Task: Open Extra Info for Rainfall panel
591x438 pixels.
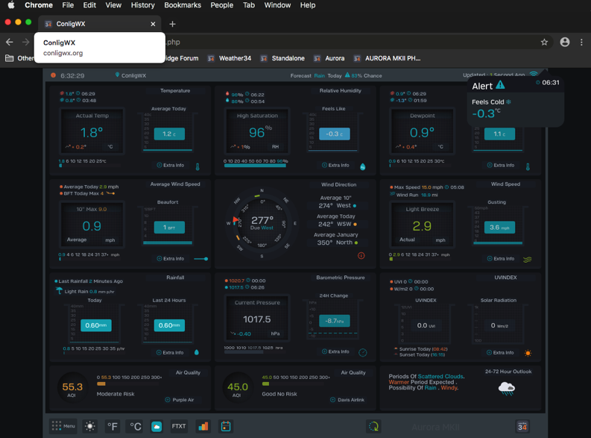Action: pyautogui.click(x=170, y=353)
